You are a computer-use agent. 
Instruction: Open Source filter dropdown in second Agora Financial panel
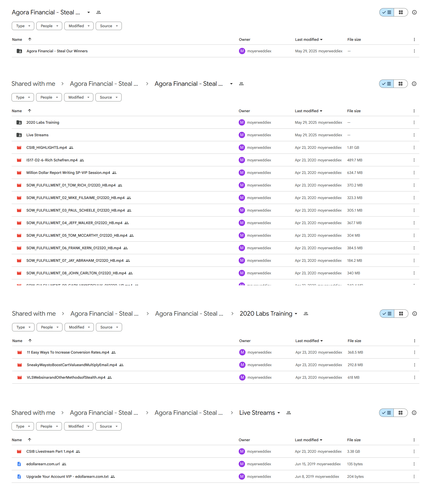[109, 97]
